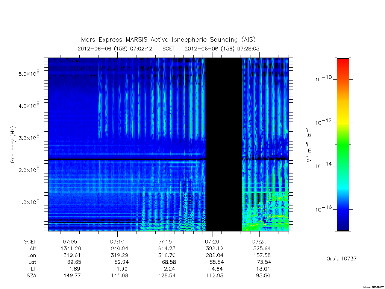The image size is (385, 289).
Task: Click latitude value -85.54
Action: tap(214, 262)
